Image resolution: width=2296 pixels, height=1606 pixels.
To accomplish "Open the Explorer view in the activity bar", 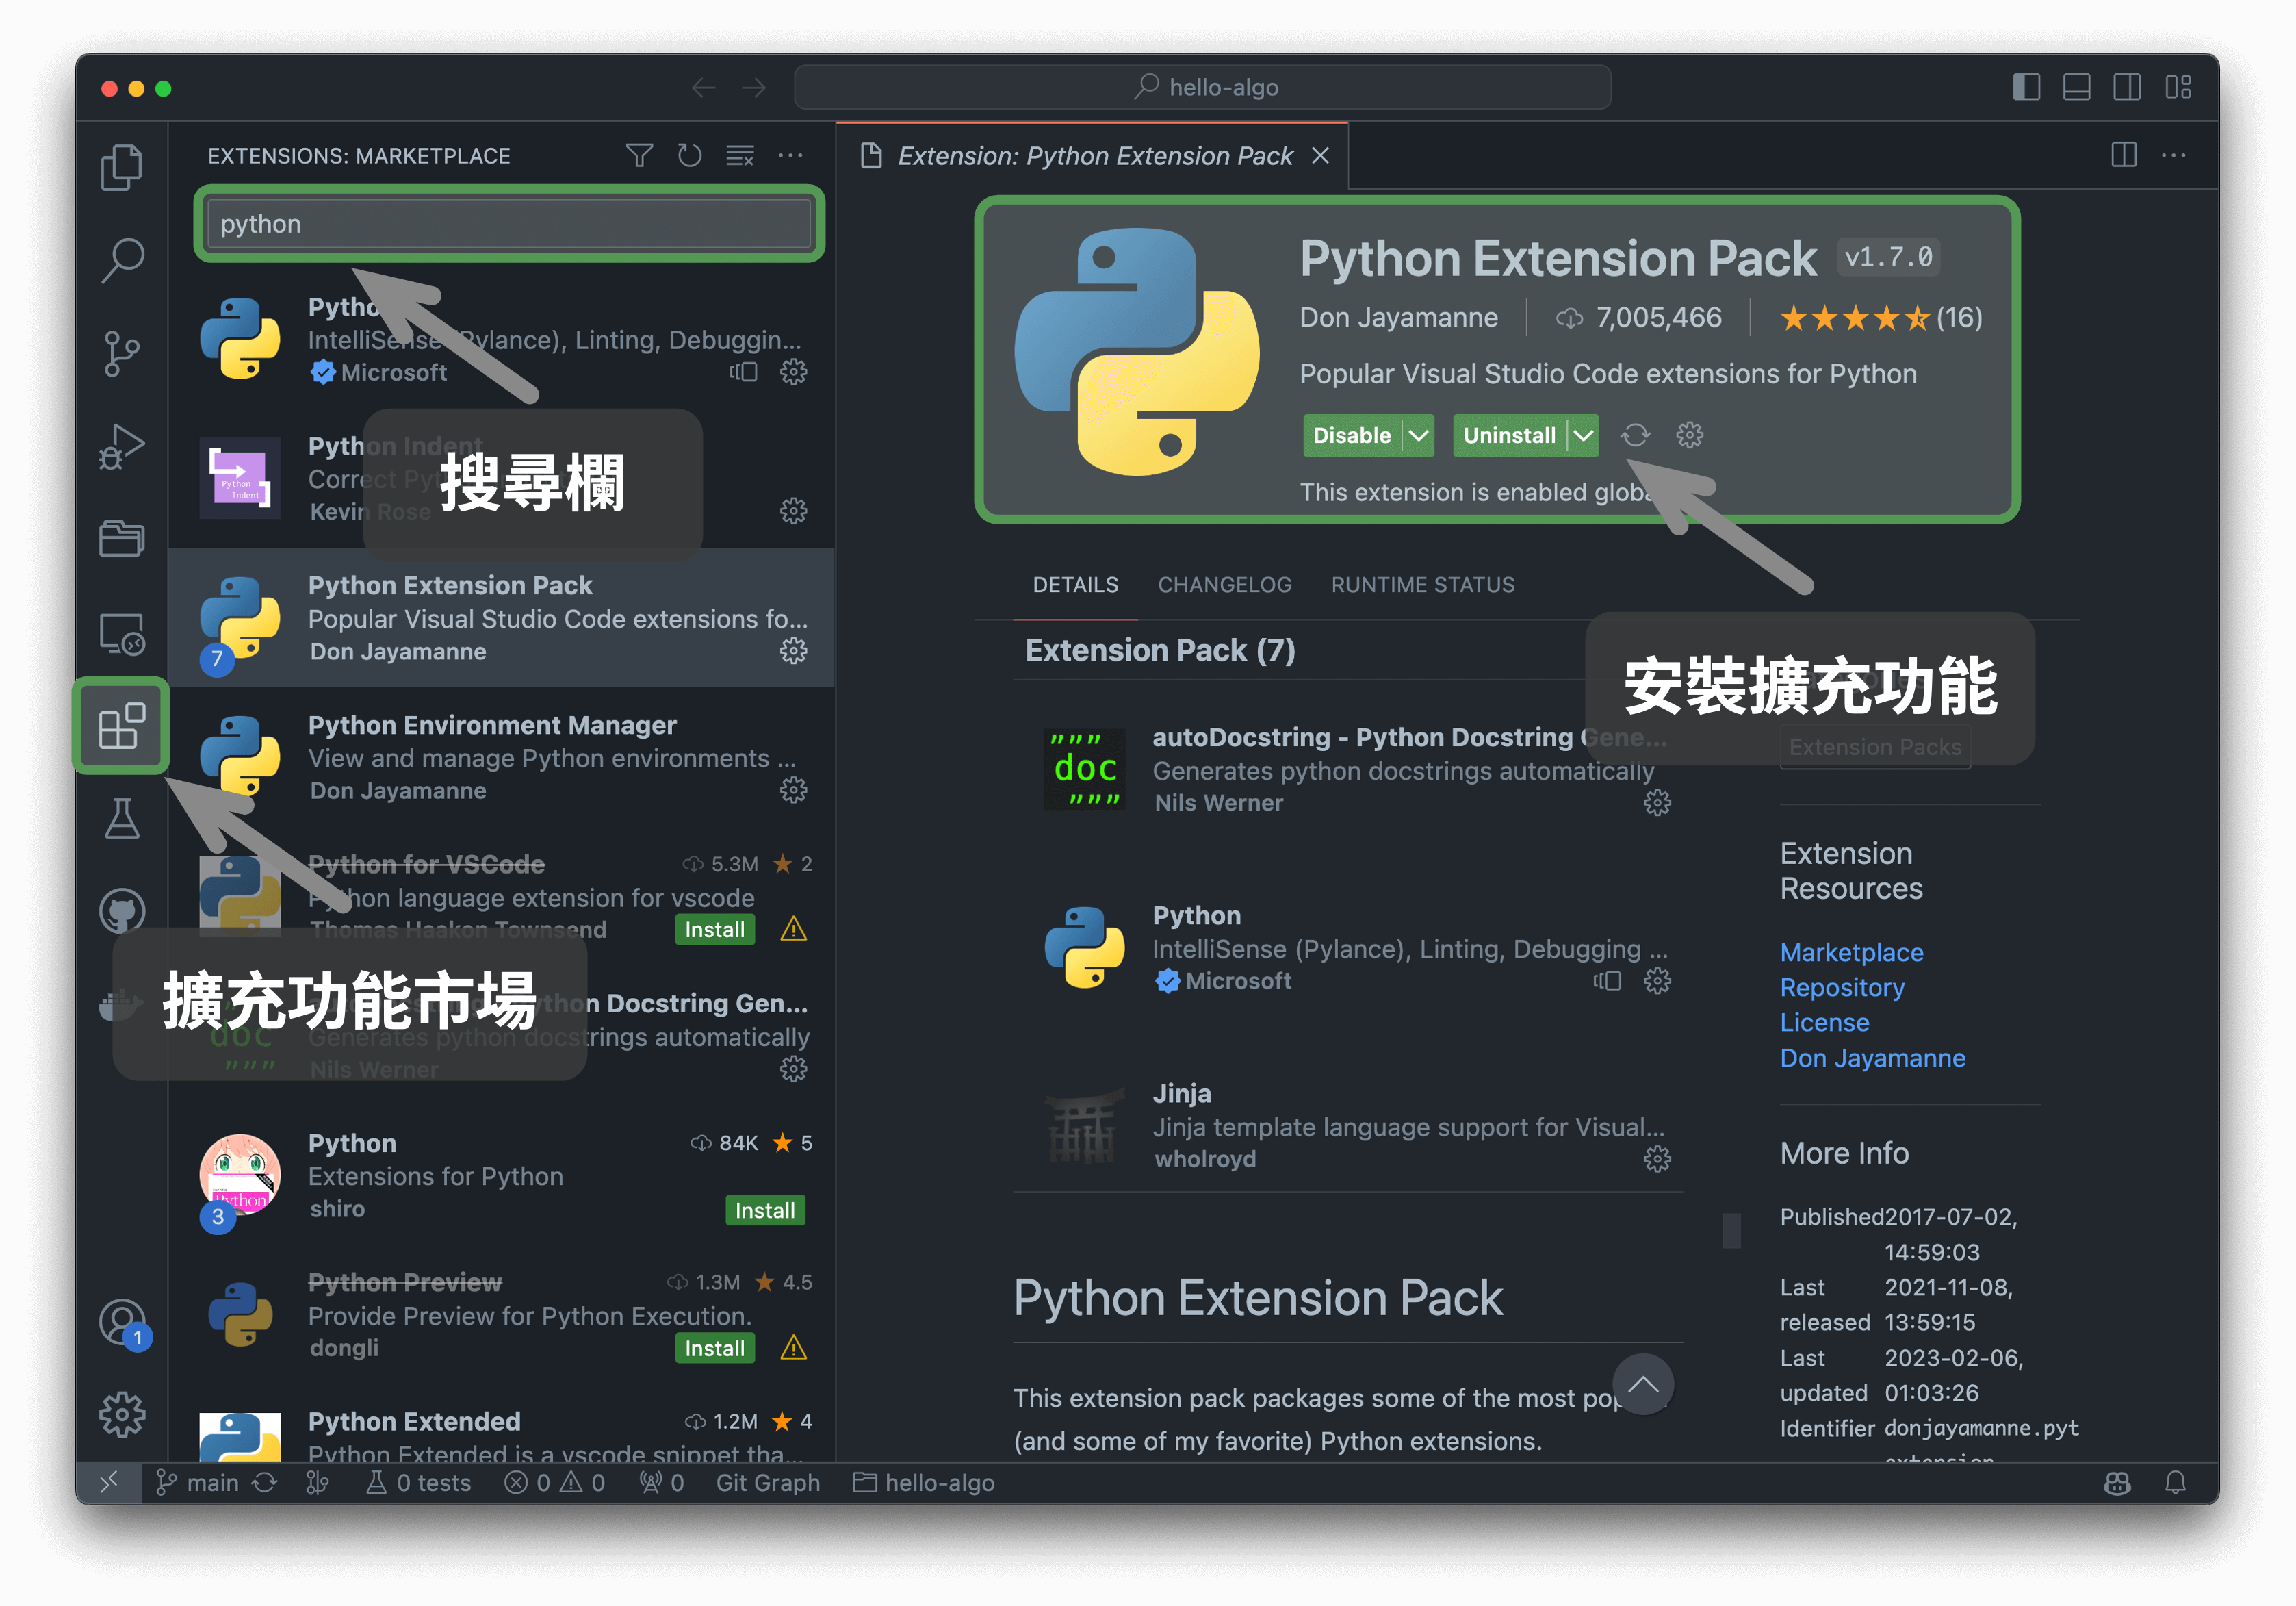I will (121, 167).
